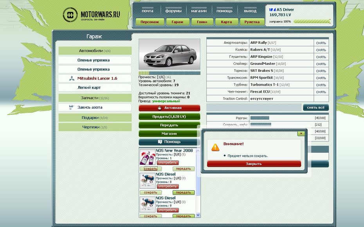The width and height of the screenshot is (364, 227).
Task: Click the ARP Rally part name
Action: point(258,43)
